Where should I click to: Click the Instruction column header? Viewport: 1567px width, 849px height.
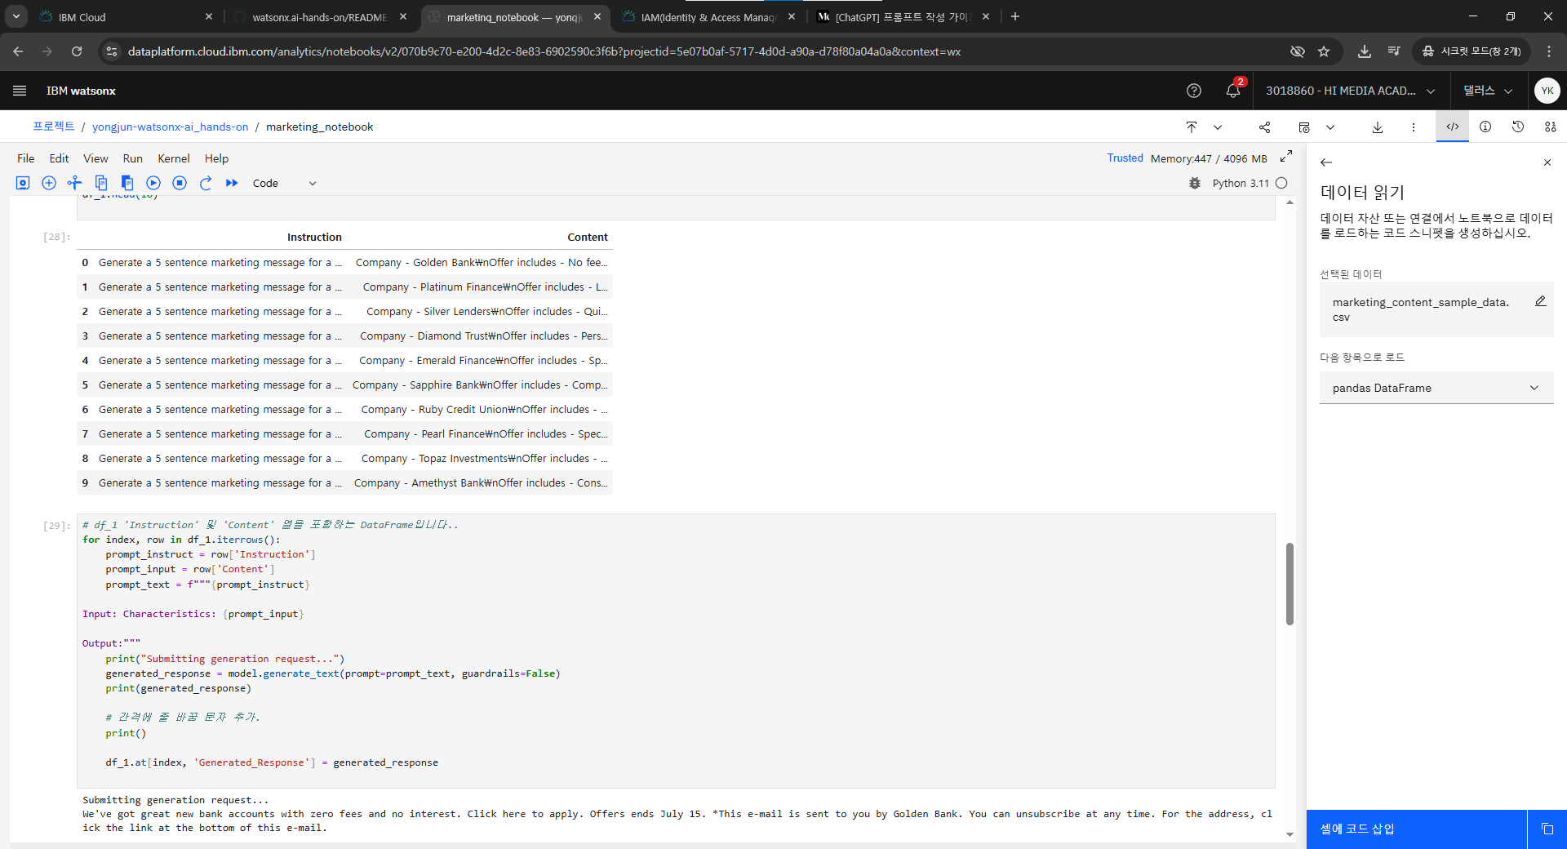click(x=314, y=237)
